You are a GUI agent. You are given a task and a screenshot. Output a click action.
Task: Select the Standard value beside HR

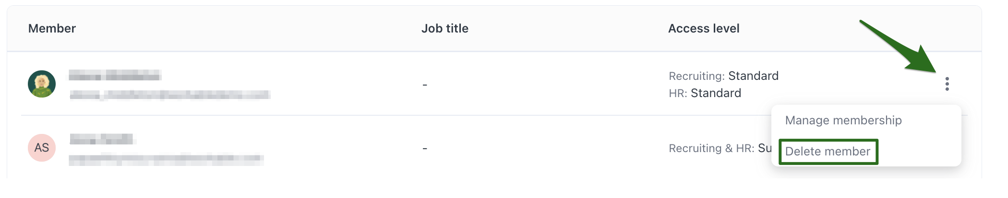pos(716,93)
